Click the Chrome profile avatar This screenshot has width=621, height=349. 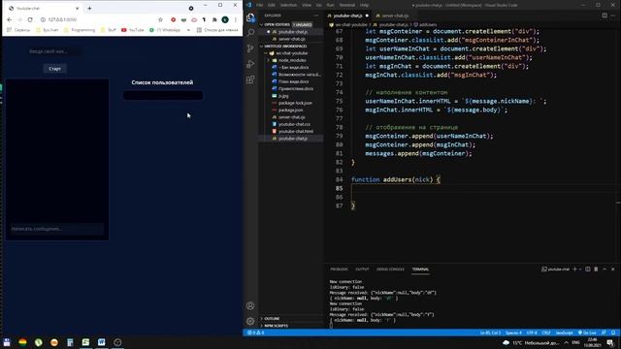(225, 19)
